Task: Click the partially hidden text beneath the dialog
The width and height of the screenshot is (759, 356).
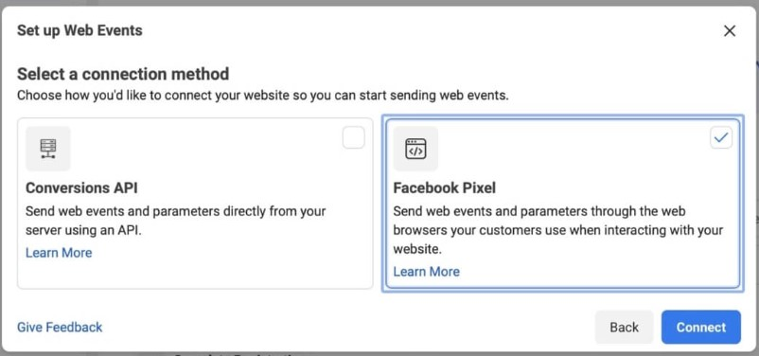Action: pyautogui.click(x=236, y=354)
